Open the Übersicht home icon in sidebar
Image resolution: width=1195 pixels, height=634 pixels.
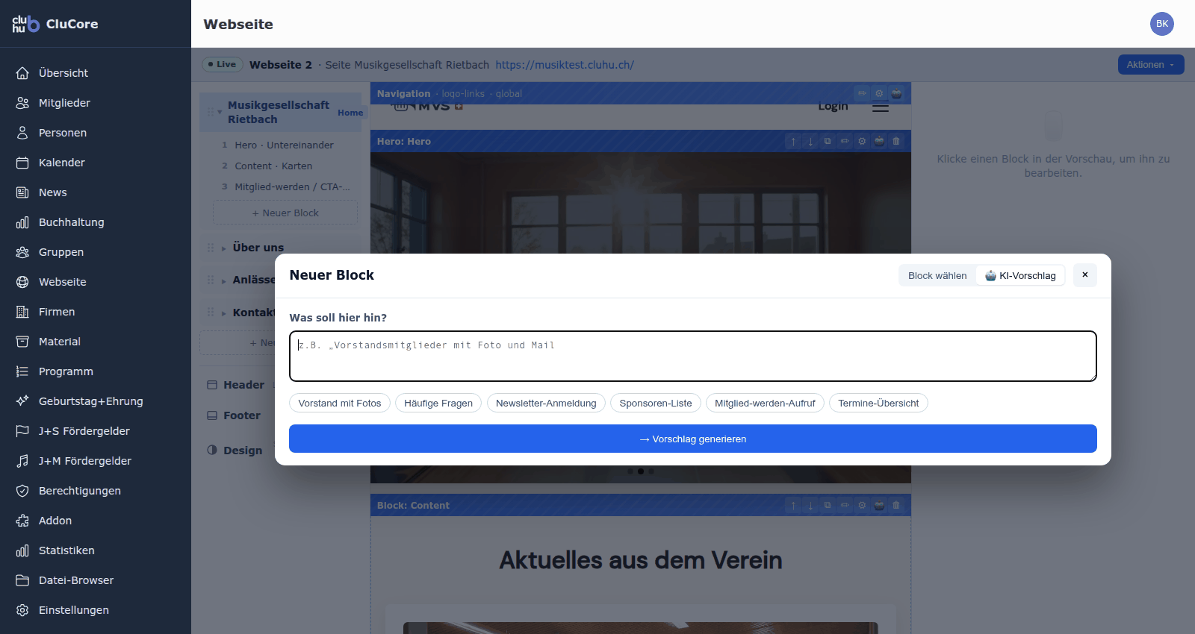tap(22, 73)
